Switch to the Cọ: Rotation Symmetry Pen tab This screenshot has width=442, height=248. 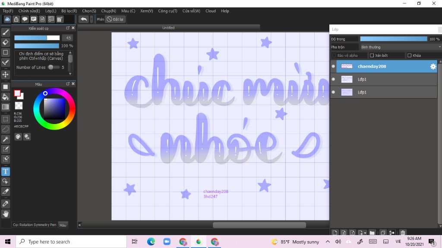click(x=35, y=225)
